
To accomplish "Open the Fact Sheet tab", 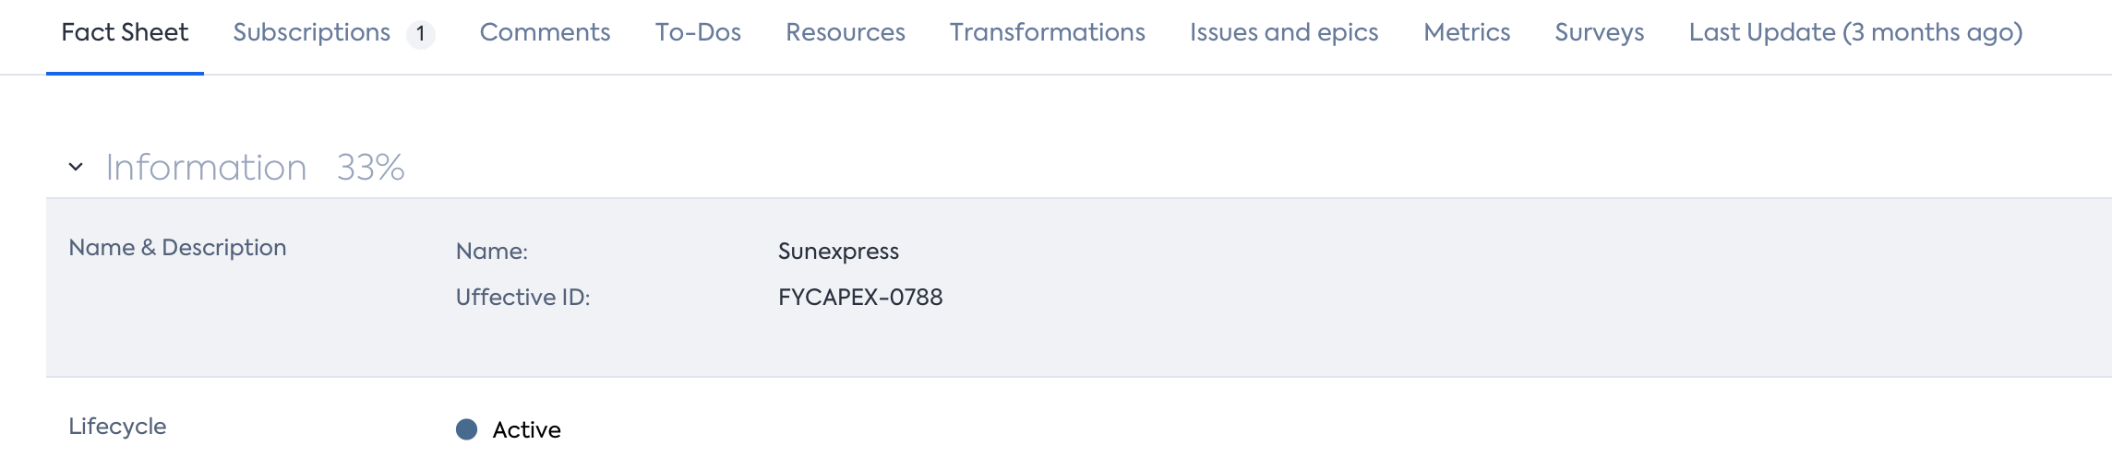I will click(125, 32).
